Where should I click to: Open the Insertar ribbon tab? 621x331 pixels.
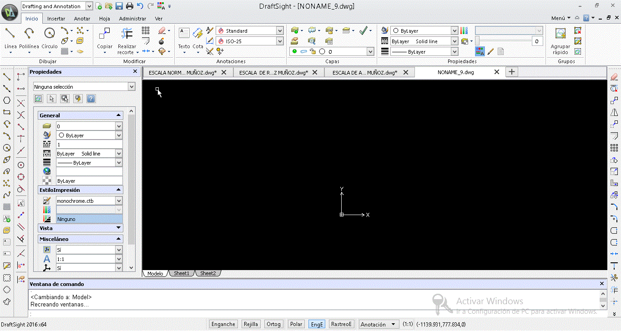[x=56, y=19]
